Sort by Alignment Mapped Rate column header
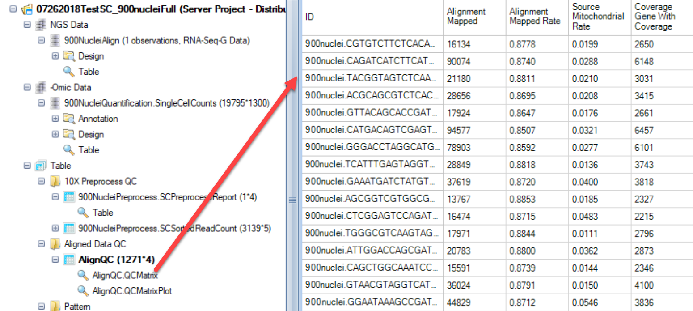 pos(537,17)
